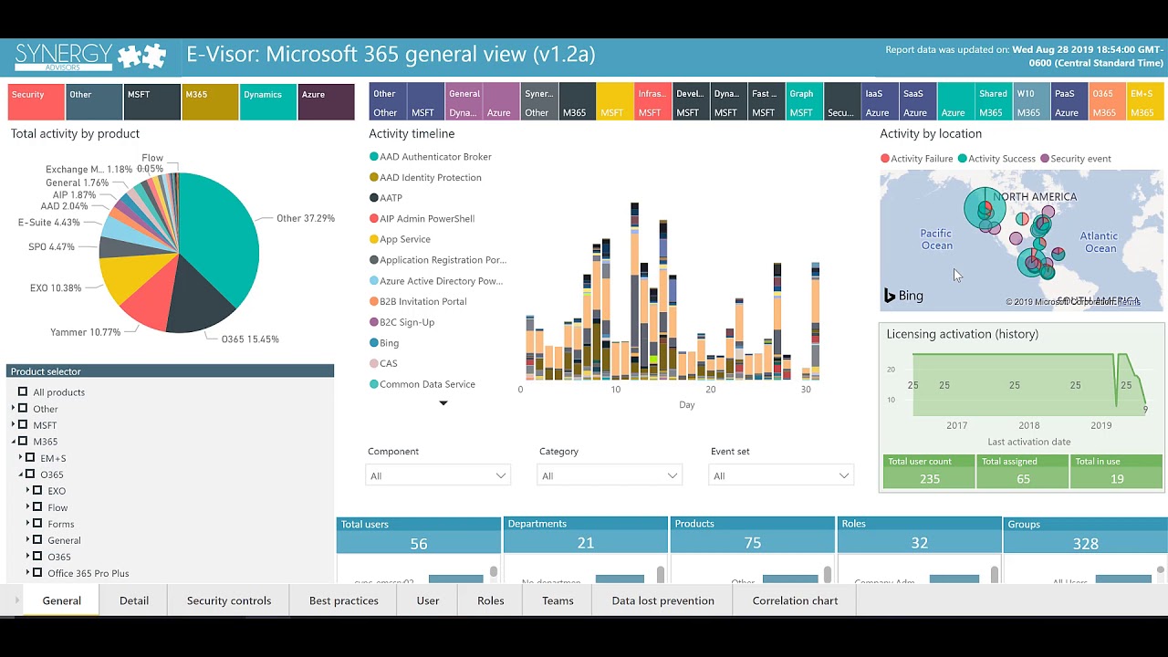Click the AIP Admin PowerShell legend dot
Viewport: 1168px width, 657px height.
tap(374, 219)
